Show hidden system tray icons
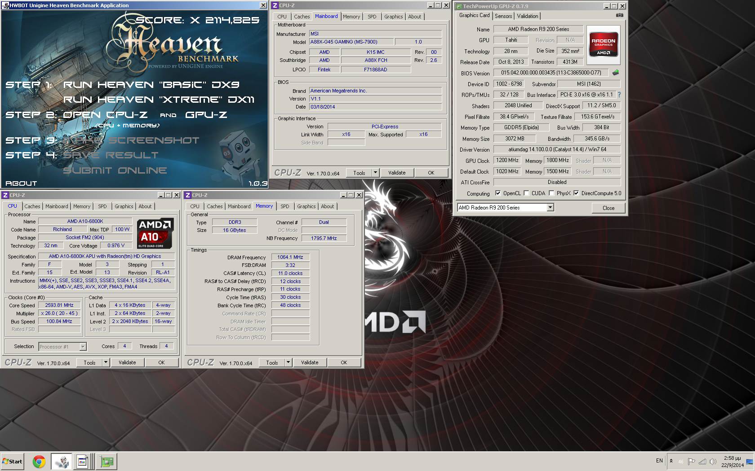 671,461
